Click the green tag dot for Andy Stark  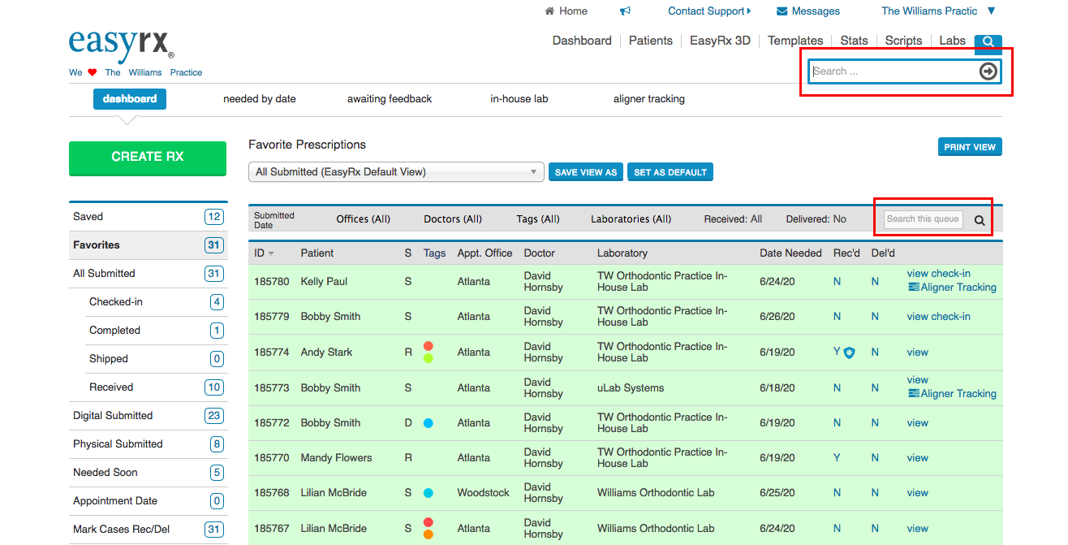[x=428, y=358]
